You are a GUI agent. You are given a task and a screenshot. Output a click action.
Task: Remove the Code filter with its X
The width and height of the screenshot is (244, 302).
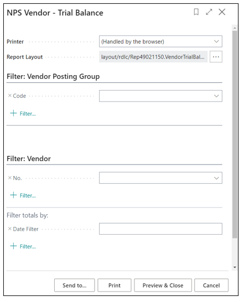pos(9,96)
